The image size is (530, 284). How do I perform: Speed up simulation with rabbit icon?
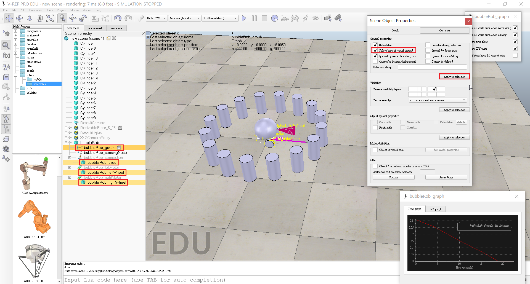(295, 18)
